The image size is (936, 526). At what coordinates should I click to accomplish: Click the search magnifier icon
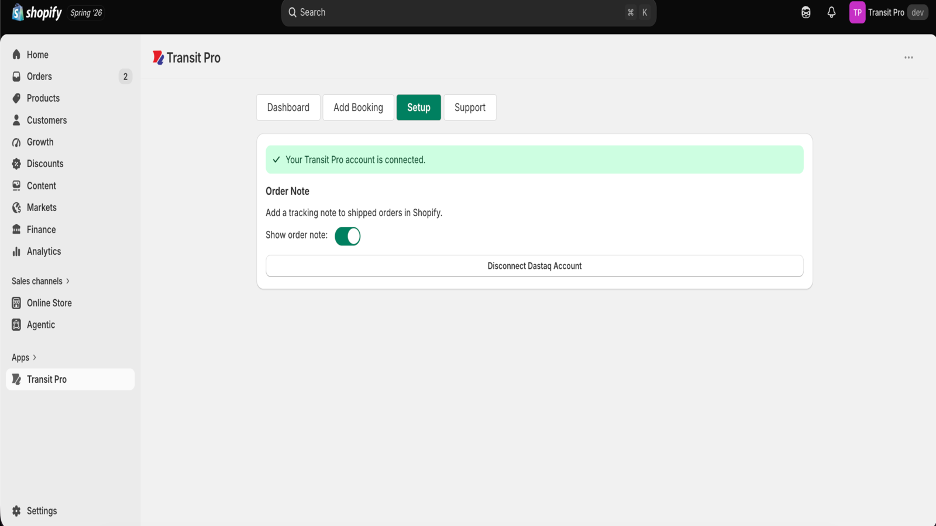point(292,12)
